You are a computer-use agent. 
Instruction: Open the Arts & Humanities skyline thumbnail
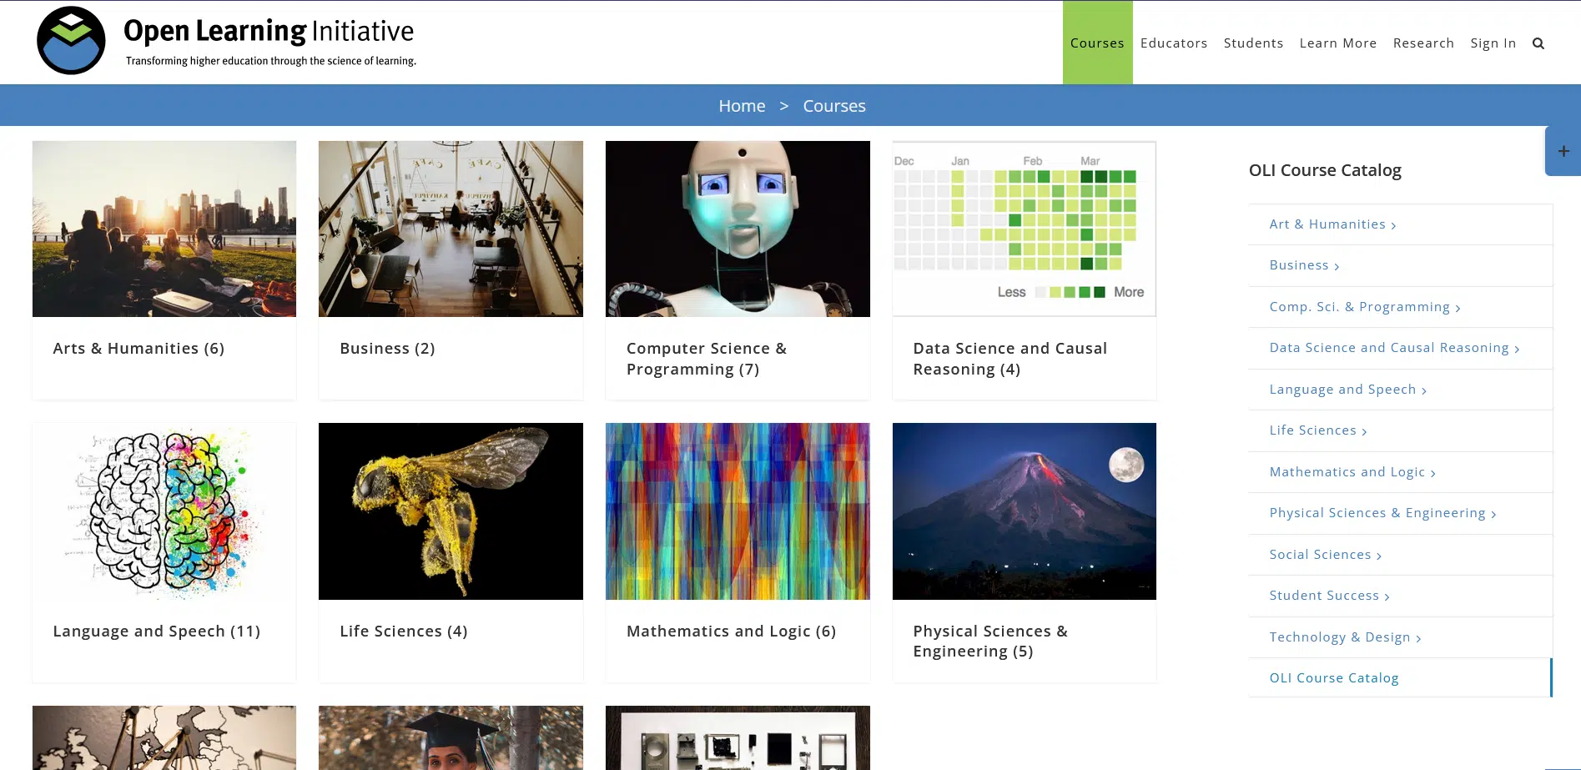point(164,229)
